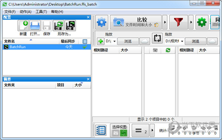Click 今天 last sync cell

[69, 47]
